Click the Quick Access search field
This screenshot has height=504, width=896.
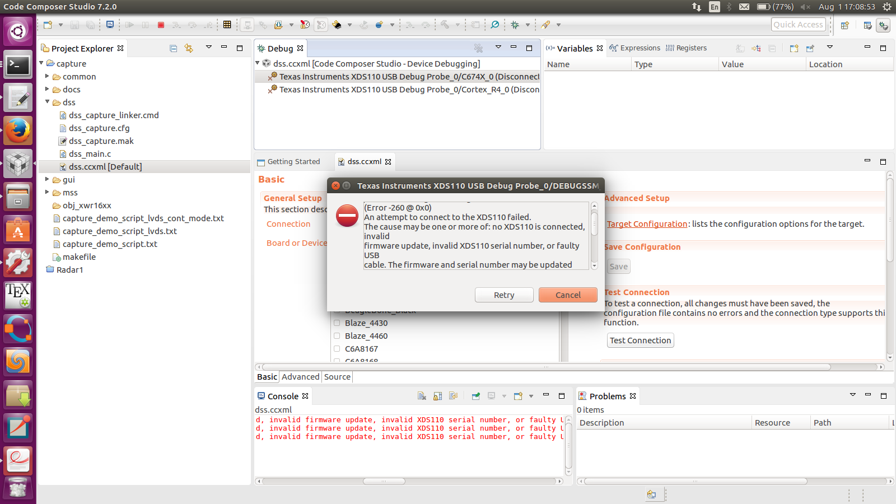pyautogui.click(x=798, y=25)
